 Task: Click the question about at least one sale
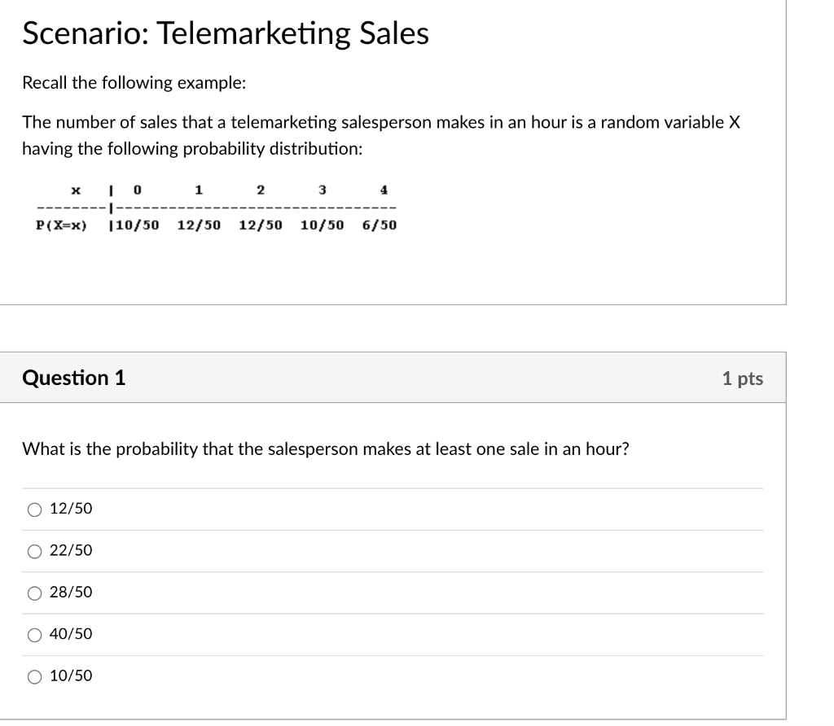pos(325,449)
